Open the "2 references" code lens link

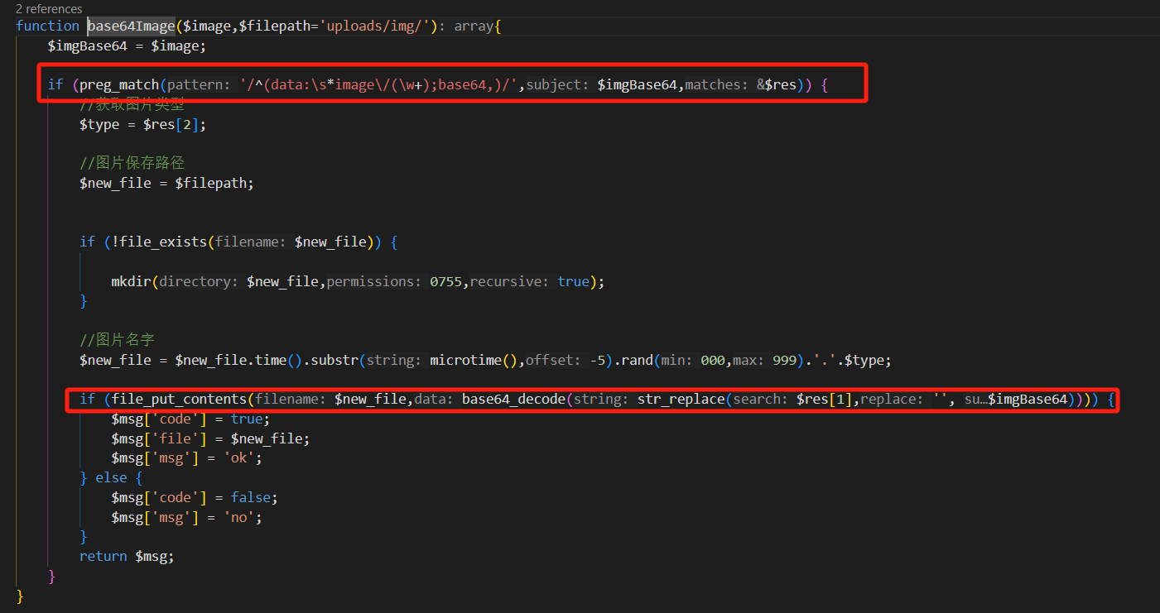point(49,9)
